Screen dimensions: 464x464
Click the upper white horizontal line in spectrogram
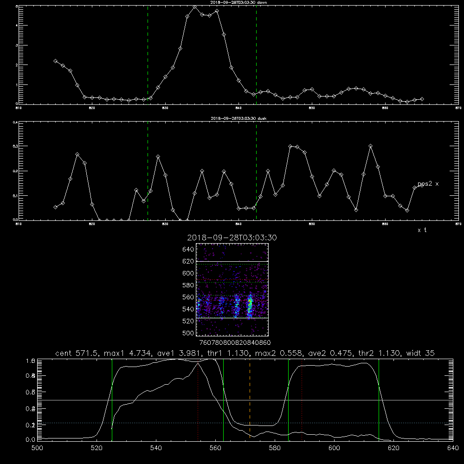click(232, 261)
